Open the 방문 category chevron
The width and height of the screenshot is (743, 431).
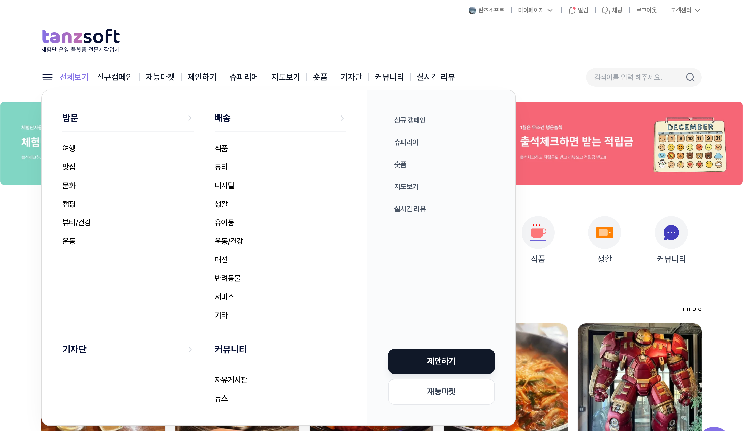[190, 118]
